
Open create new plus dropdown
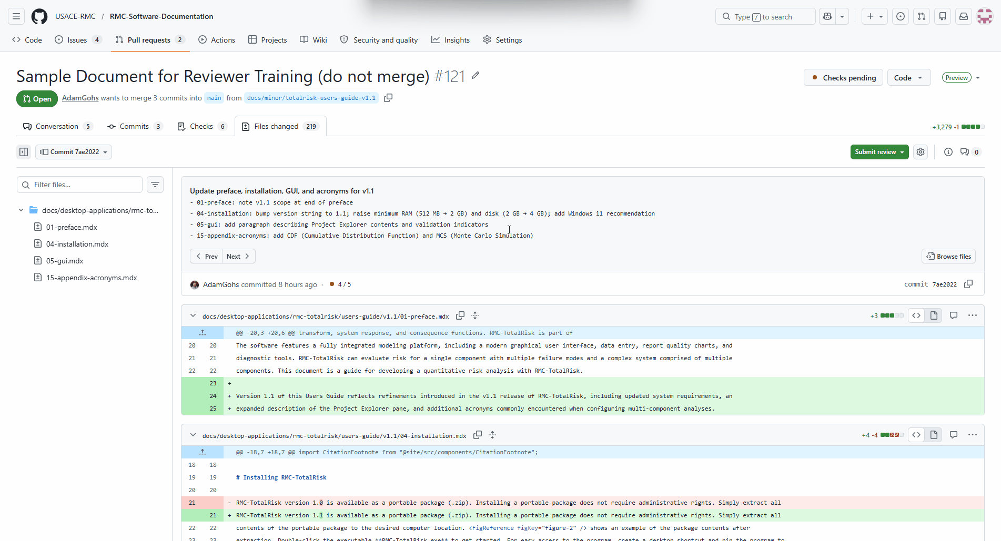[x=875, y=16]
